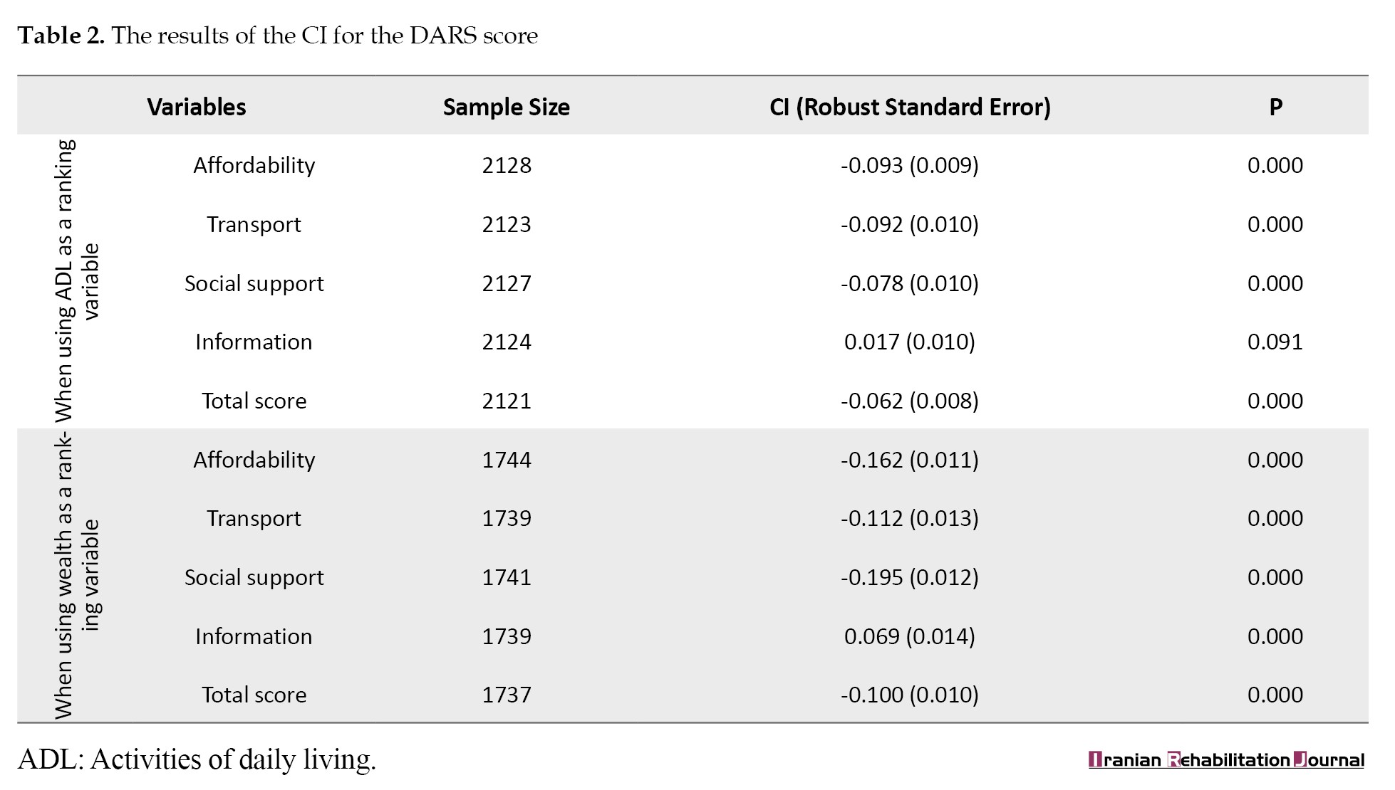
Task: Click the Table 2 caption title
Action: click(278, 35)
